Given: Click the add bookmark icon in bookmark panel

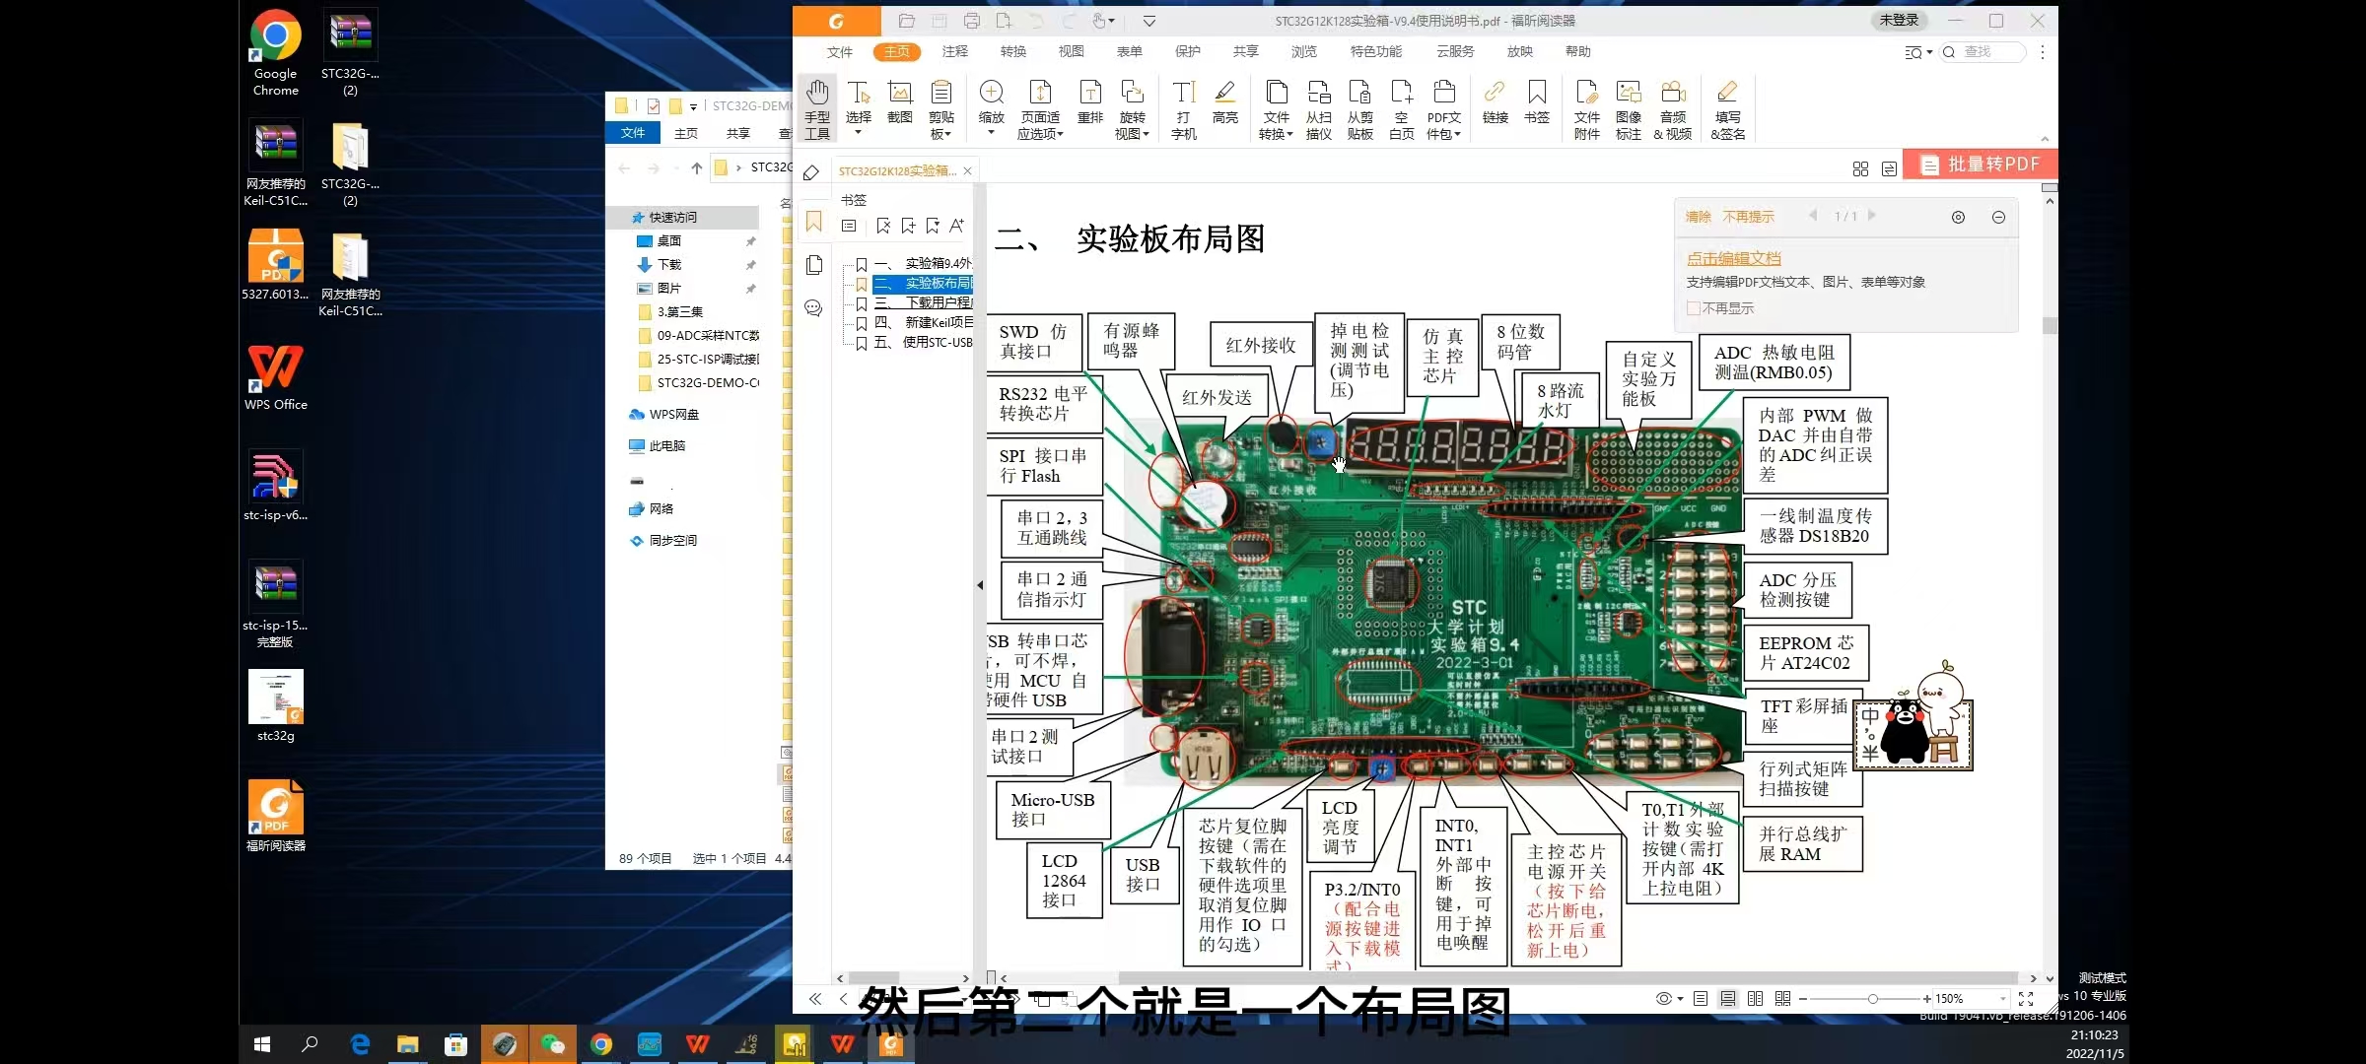Looking at the screenshot, I should [908, 226].
